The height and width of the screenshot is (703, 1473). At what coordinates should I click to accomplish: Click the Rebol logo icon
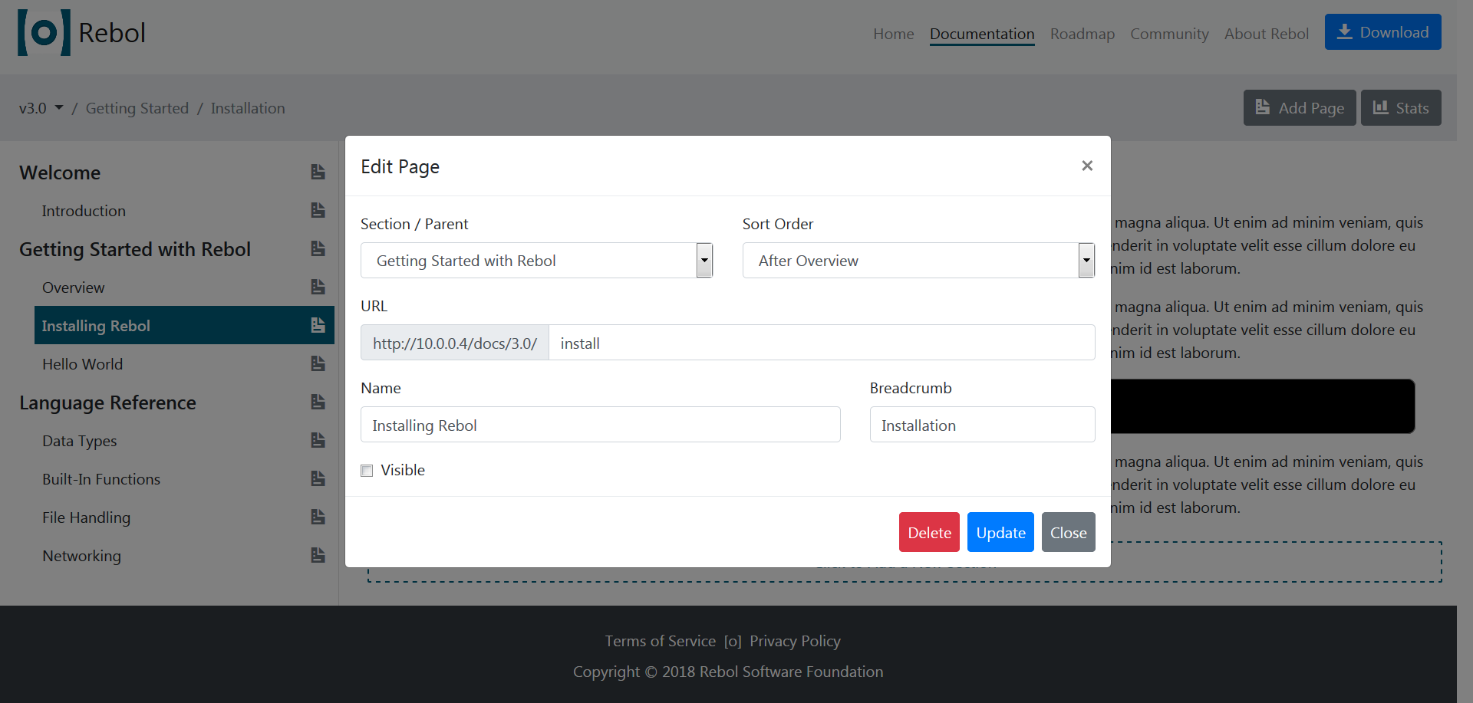(x=44, y=32)
